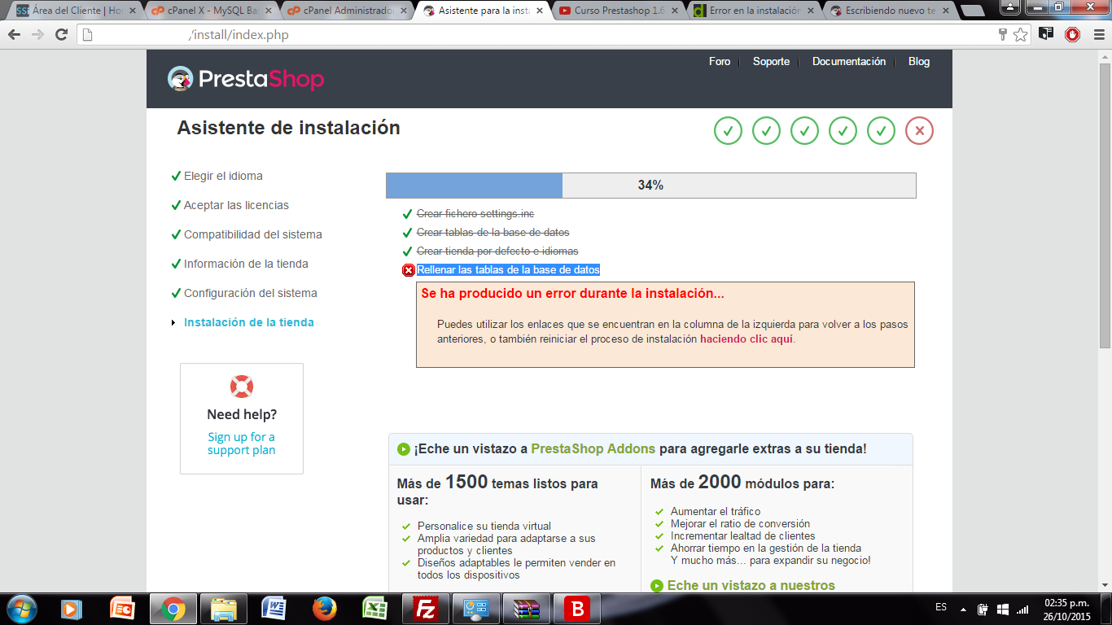Open the red B antivirus taskbar icon

click(x=576, y=609)
